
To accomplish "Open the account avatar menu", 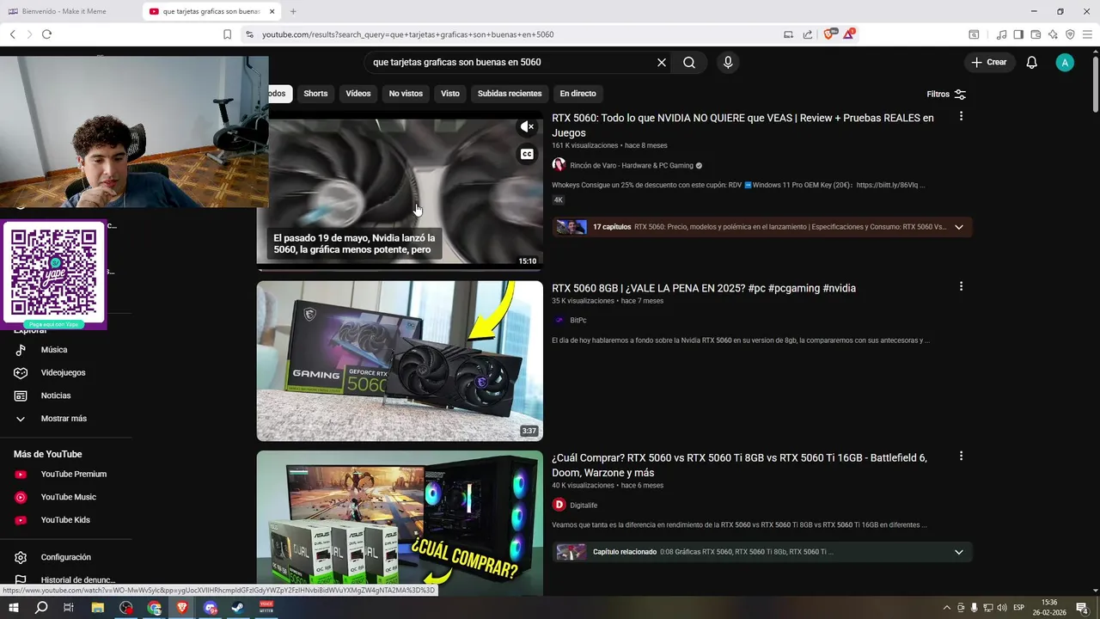I will coord(1065,63).
